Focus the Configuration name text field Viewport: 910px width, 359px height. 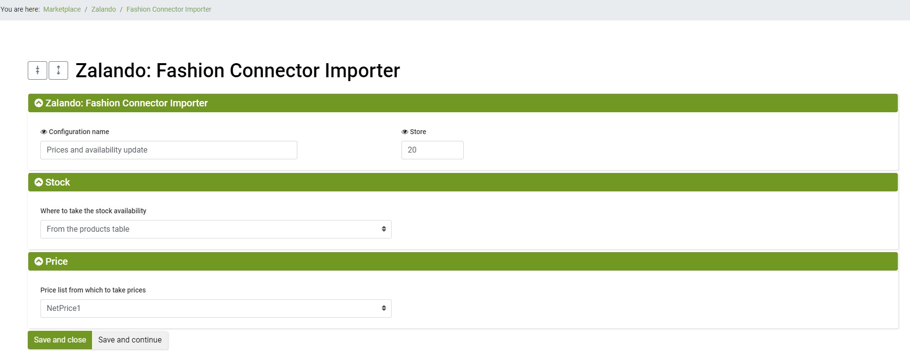point(169,150)
